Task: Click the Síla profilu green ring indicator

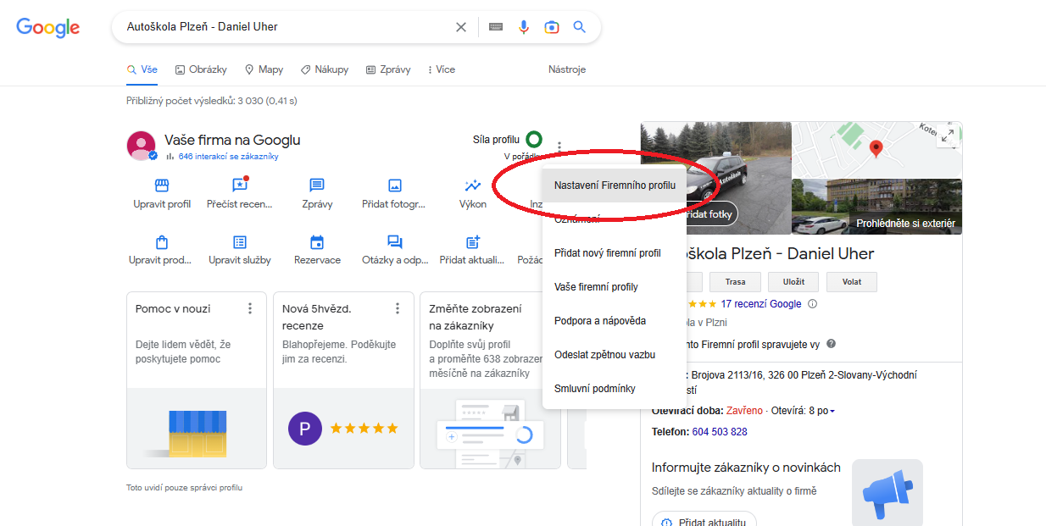Action: click(534, 139)
